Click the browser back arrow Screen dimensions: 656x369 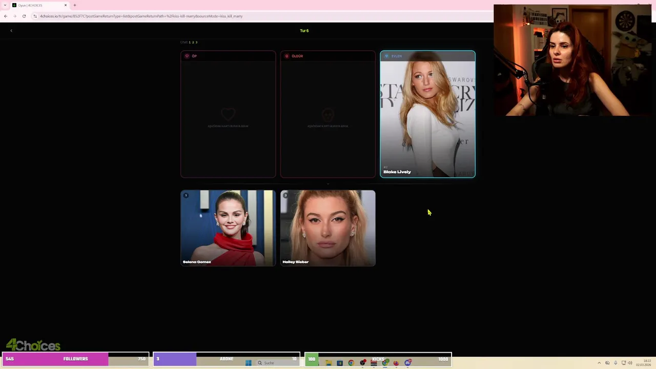pos(6,16)
